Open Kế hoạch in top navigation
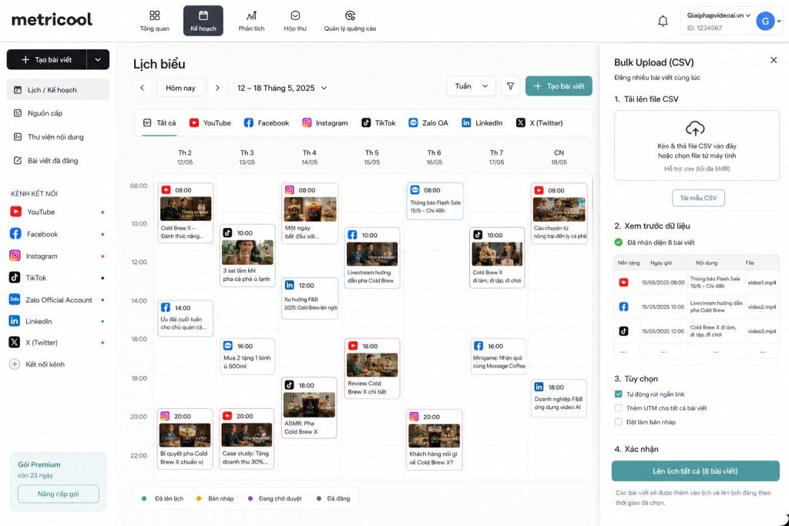This screenshot has height=526, width=789. (203, 21)
